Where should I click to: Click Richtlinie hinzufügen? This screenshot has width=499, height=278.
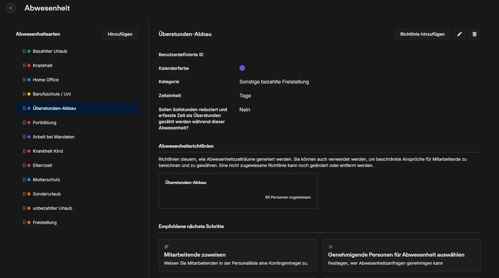point(422,34)
